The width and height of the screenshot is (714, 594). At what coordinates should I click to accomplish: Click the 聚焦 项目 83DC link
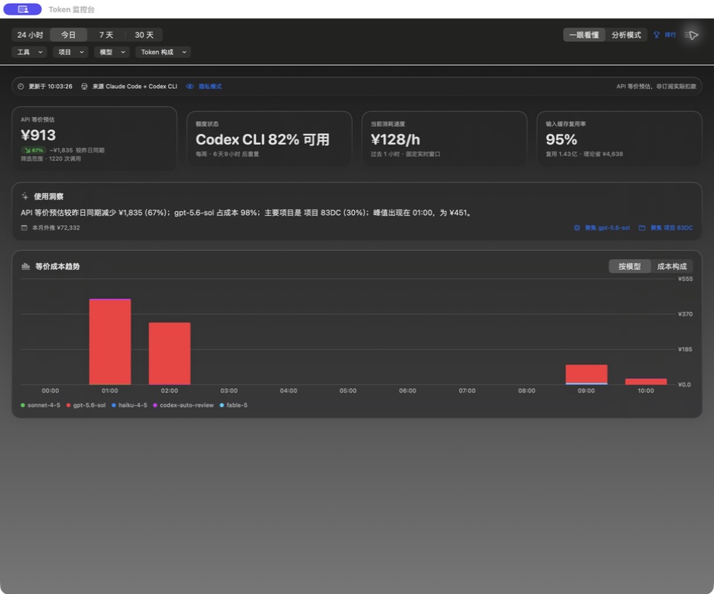[x=671, y=227]
